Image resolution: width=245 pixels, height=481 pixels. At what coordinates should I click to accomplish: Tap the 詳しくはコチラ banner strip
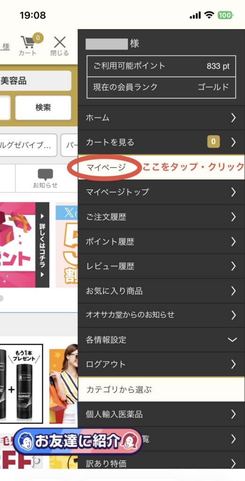42,245
